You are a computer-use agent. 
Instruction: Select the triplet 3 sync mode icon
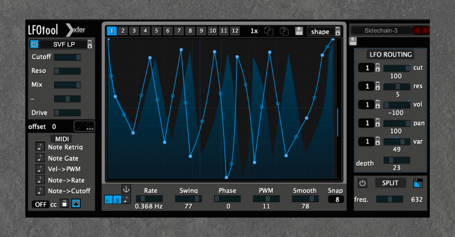point(117,199)
